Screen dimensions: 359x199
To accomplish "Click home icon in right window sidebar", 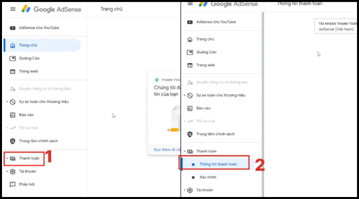I will point(190,39).
